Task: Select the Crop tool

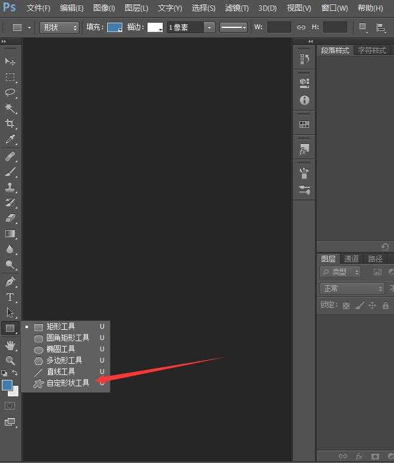Action: (10, 124)
